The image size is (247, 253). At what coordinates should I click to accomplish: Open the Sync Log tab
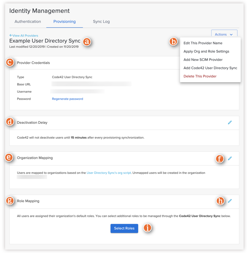pos(101,21)
